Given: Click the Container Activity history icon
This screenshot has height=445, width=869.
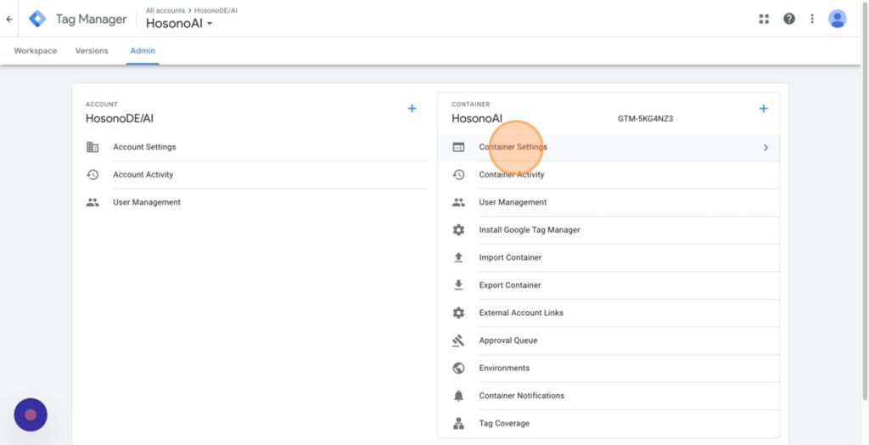Looking at the screenshot, I should (458, 175).
